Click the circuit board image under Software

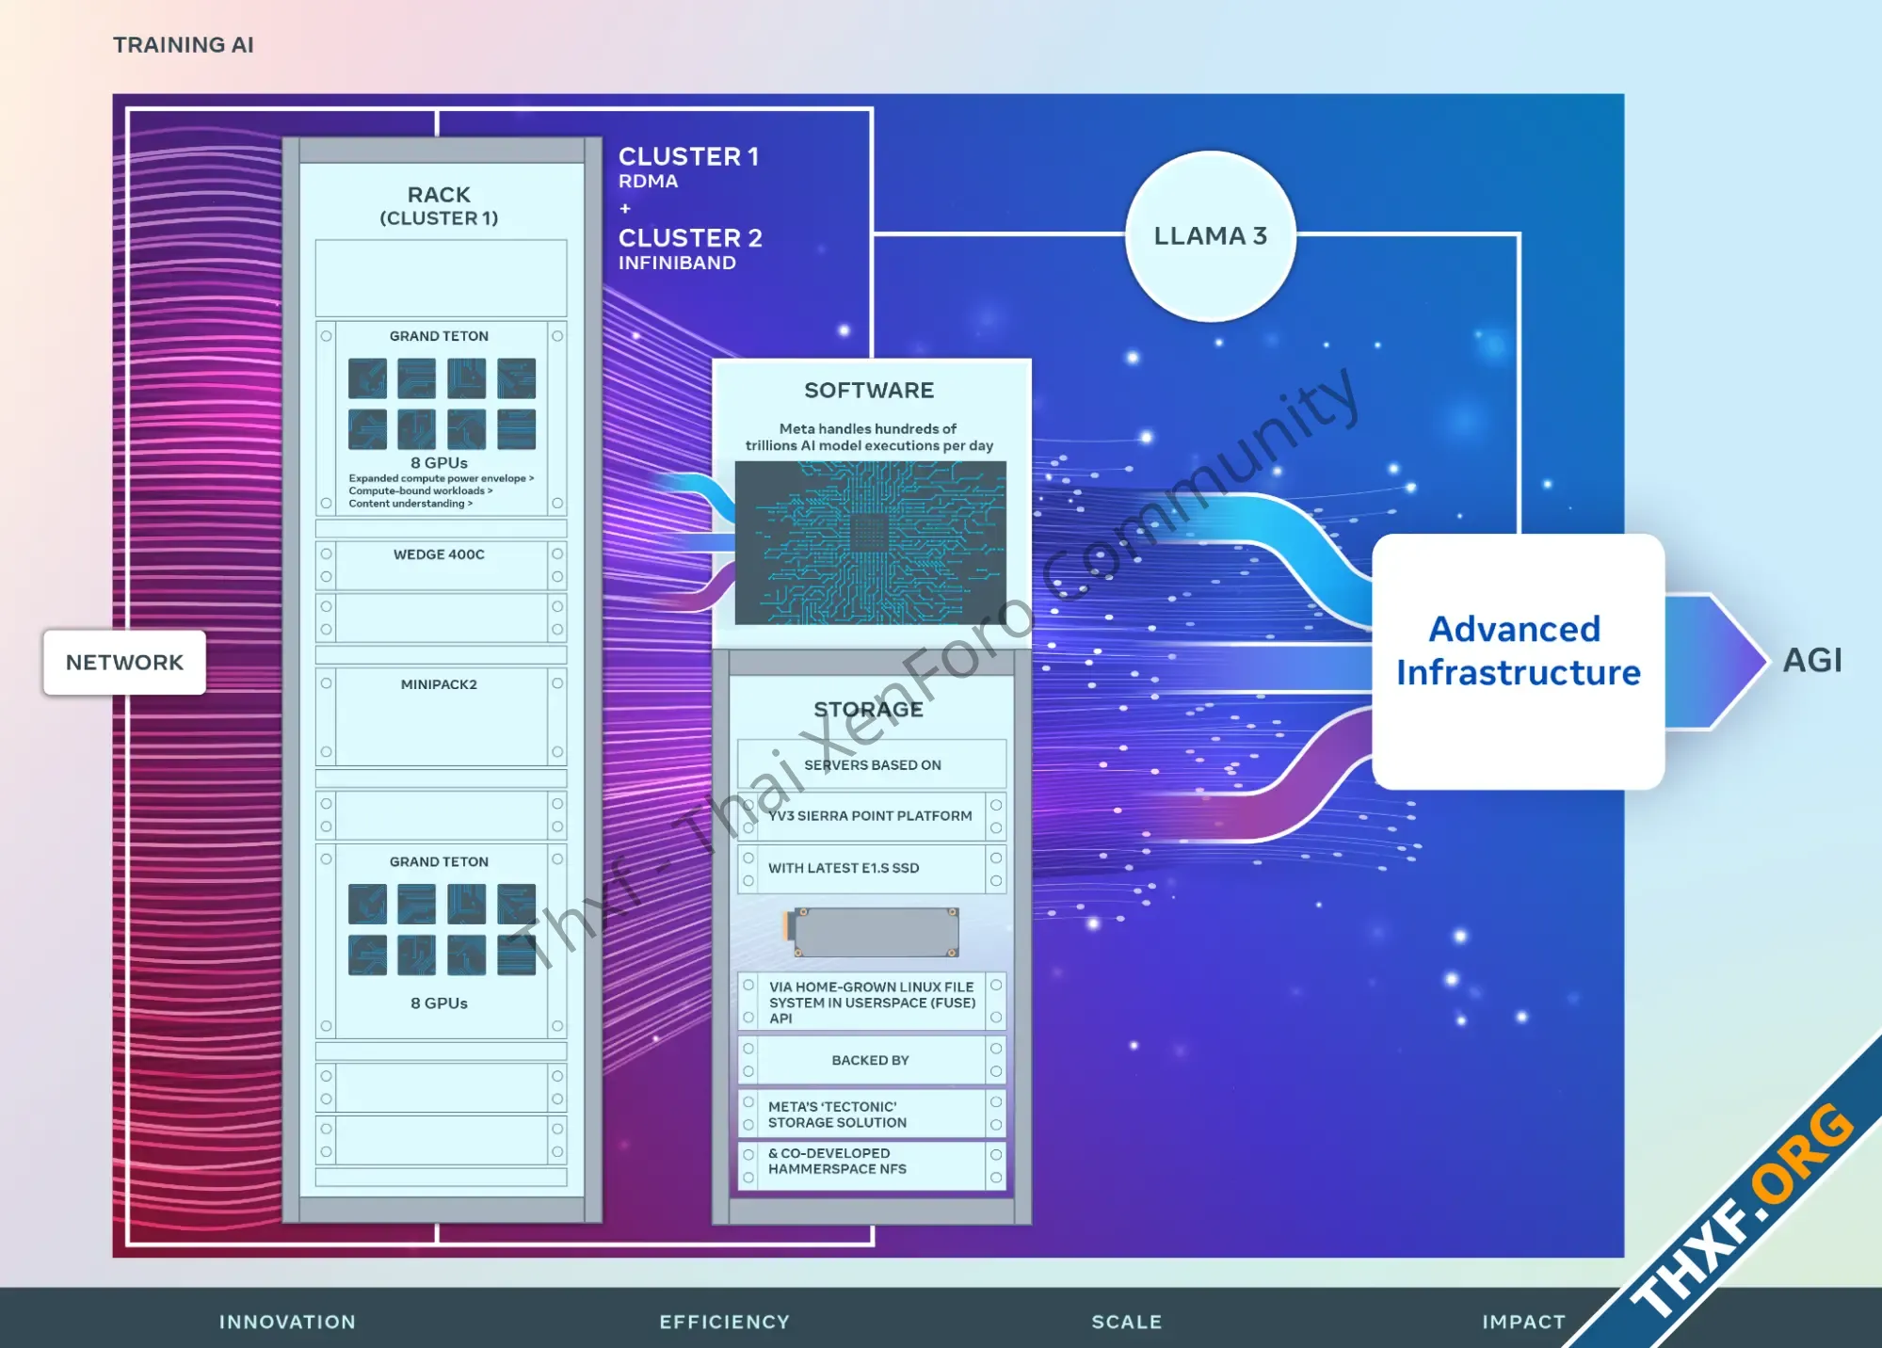pyautogui.click(x=870, y=542)
